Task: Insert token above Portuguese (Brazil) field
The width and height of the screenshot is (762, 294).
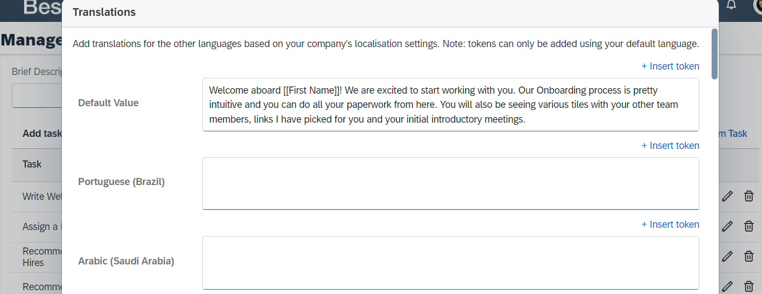Action: [671, 146]
